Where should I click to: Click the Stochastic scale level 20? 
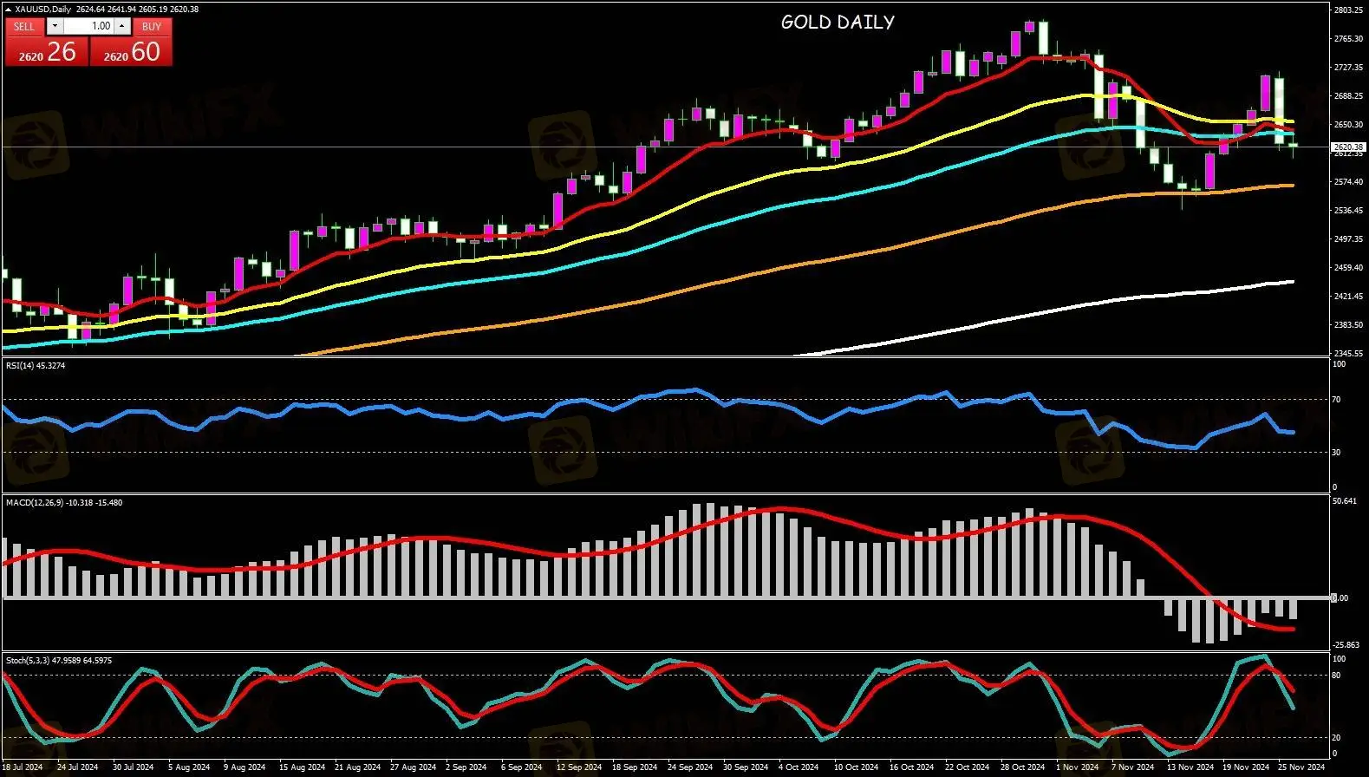(1337, 738)
